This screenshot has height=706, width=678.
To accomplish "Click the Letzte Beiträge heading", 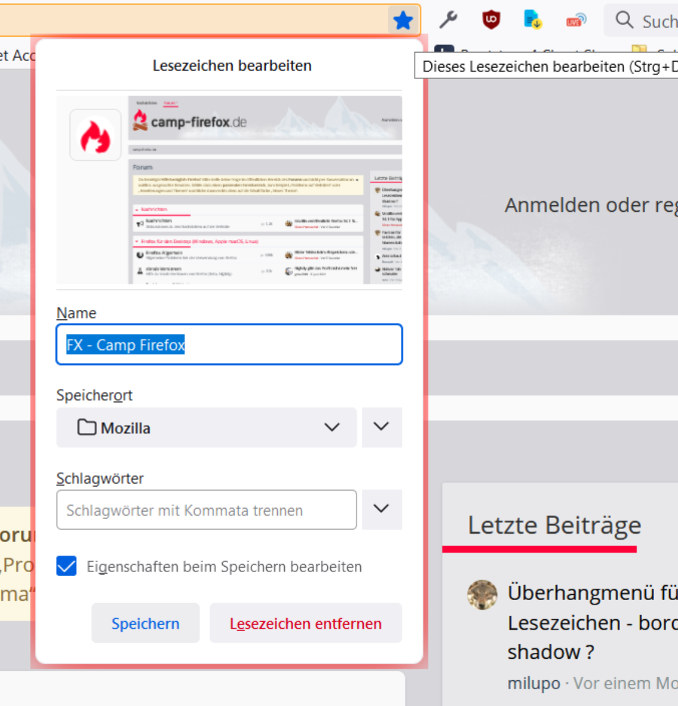I will coord(555,525).
